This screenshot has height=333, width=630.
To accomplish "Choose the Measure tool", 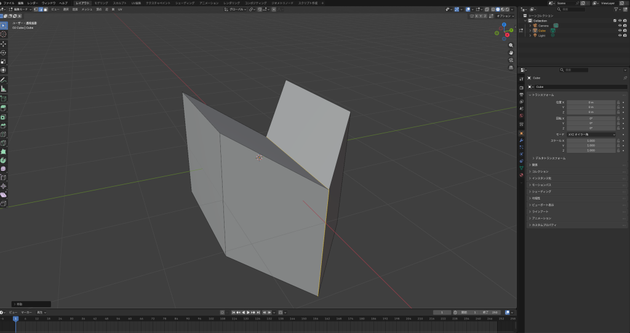I will tap(3, 88).
